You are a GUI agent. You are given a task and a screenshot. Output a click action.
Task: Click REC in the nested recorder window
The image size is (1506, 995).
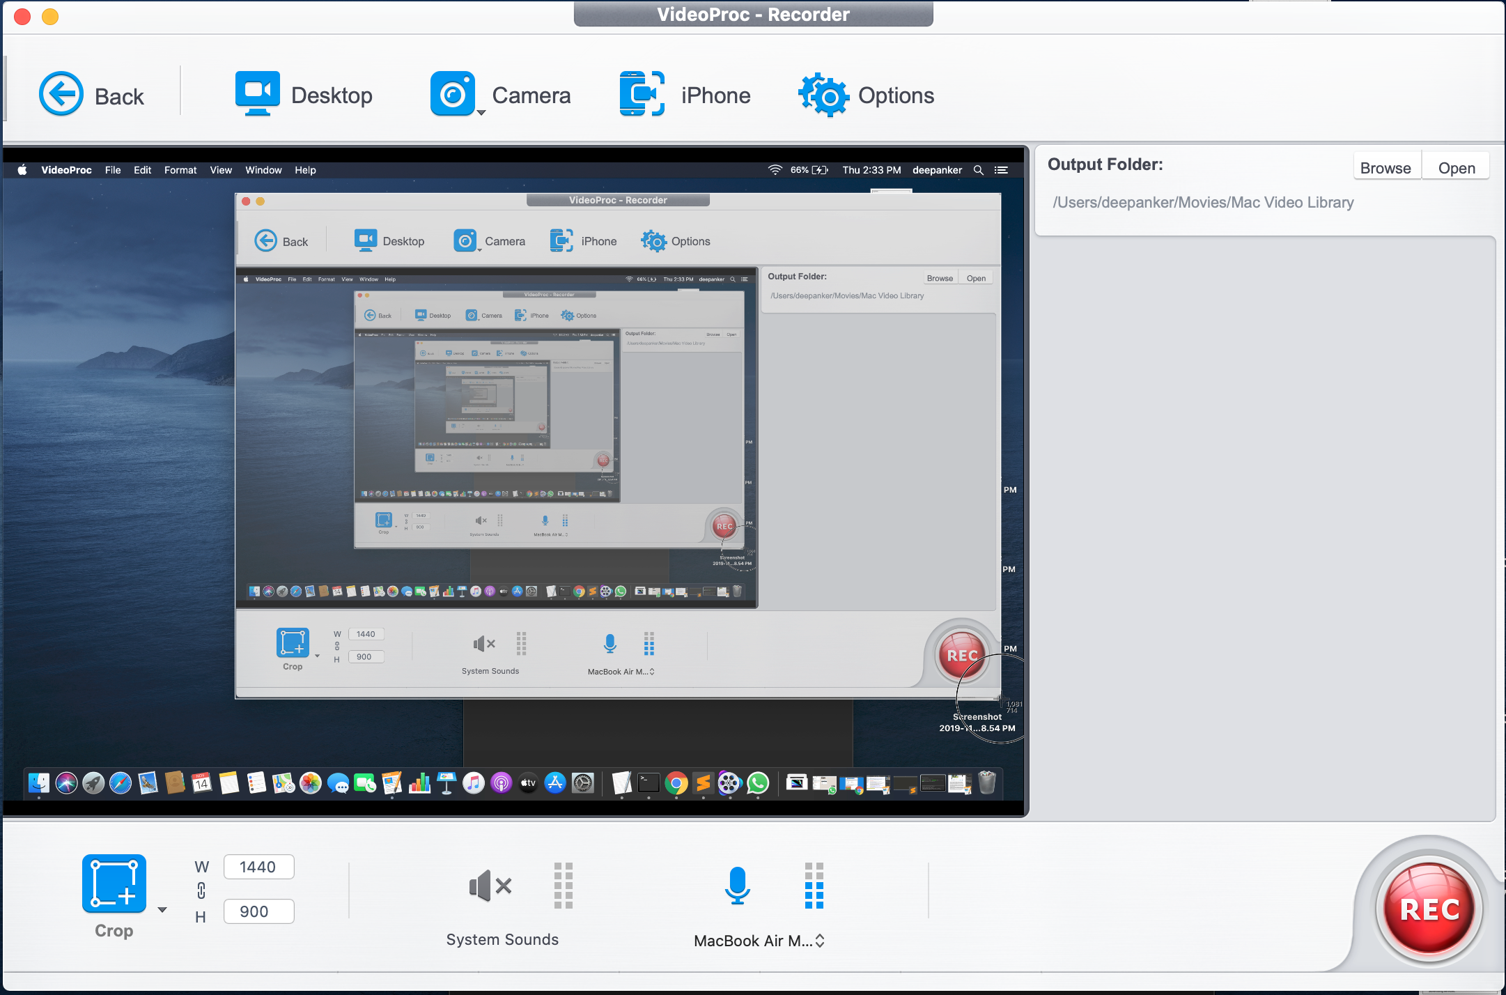tap(963, 655)
